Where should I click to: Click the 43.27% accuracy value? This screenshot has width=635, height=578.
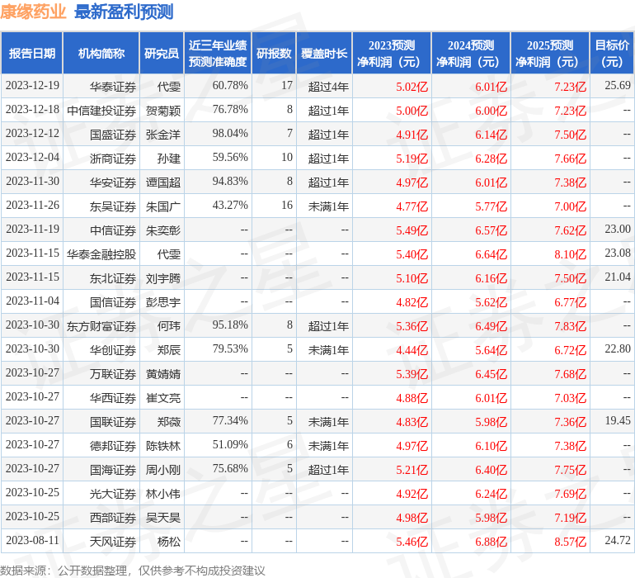pyautogui.click(x=230, y=206)
